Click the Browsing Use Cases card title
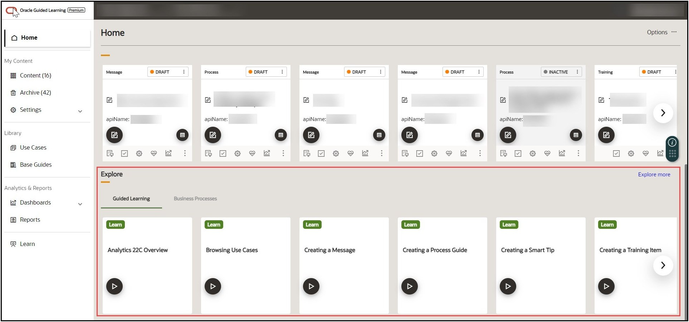The width and height of the screenshot is (689, 322). pos(232,250)
